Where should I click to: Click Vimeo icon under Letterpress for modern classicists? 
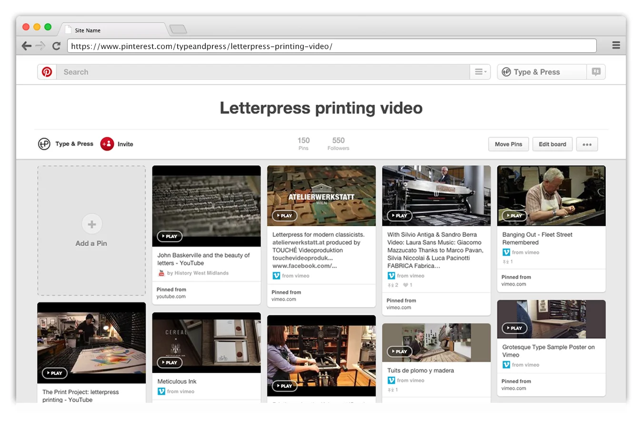point(276,276)
